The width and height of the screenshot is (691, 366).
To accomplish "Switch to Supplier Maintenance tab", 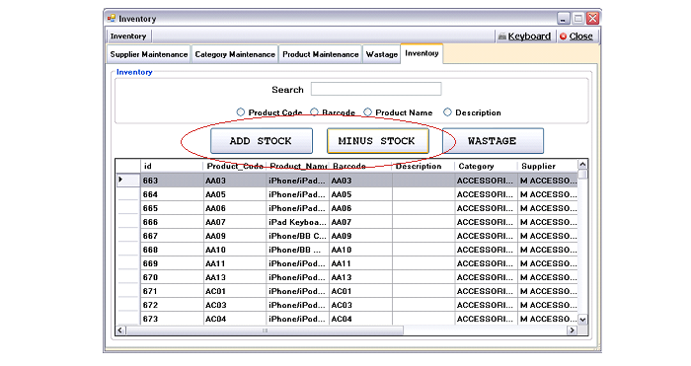I will point(149,54).
